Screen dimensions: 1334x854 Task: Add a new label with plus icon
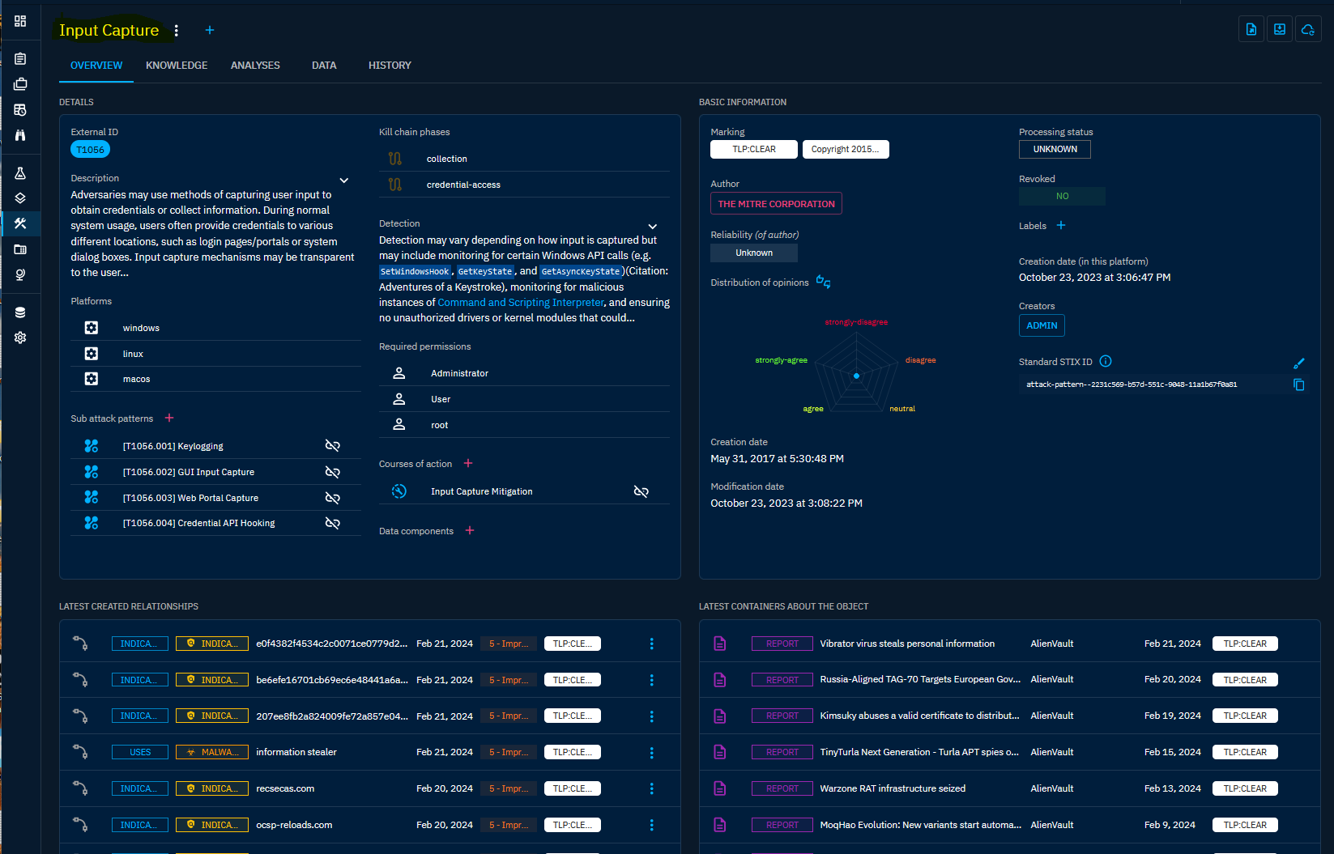click(1061, 226)
